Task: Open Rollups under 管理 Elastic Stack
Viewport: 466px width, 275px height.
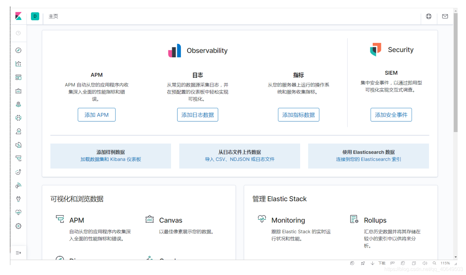Action: (x=375, y=220)
